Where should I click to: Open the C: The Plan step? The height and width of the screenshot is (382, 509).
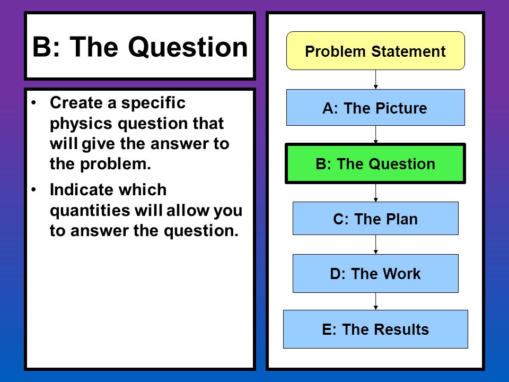375,218
